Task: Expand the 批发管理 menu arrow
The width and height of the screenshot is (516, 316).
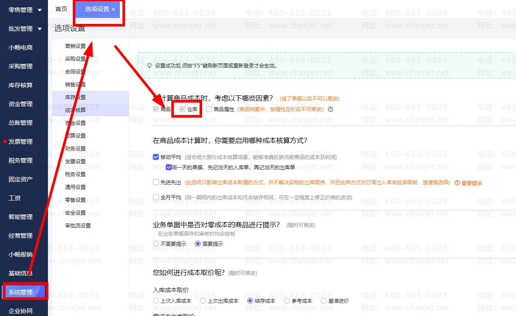Action: tap(40, 29)
